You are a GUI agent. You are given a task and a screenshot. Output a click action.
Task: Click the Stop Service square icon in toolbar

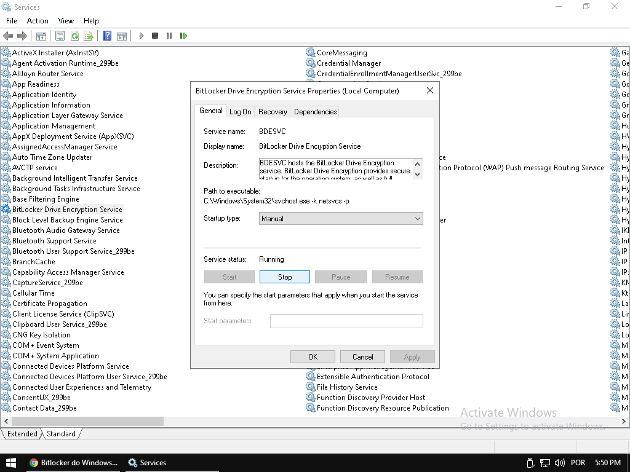pos(155,36)
